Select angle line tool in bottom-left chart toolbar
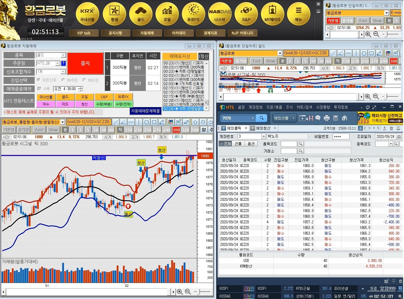 click(124, 122)
